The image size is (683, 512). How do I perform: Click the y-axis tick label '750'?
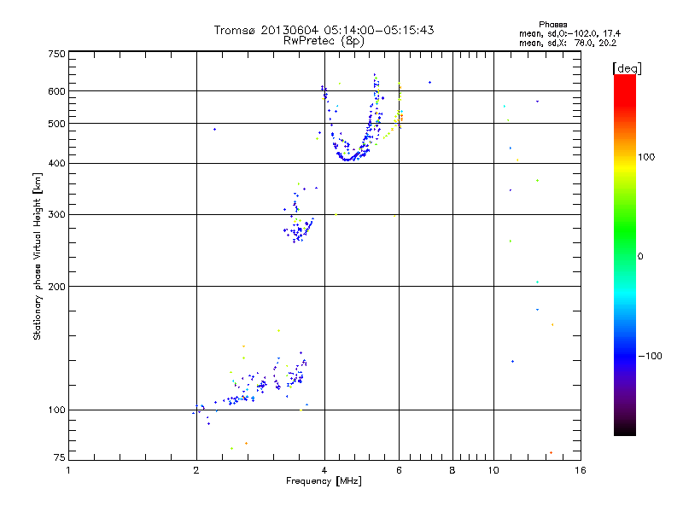coord(56,54)
